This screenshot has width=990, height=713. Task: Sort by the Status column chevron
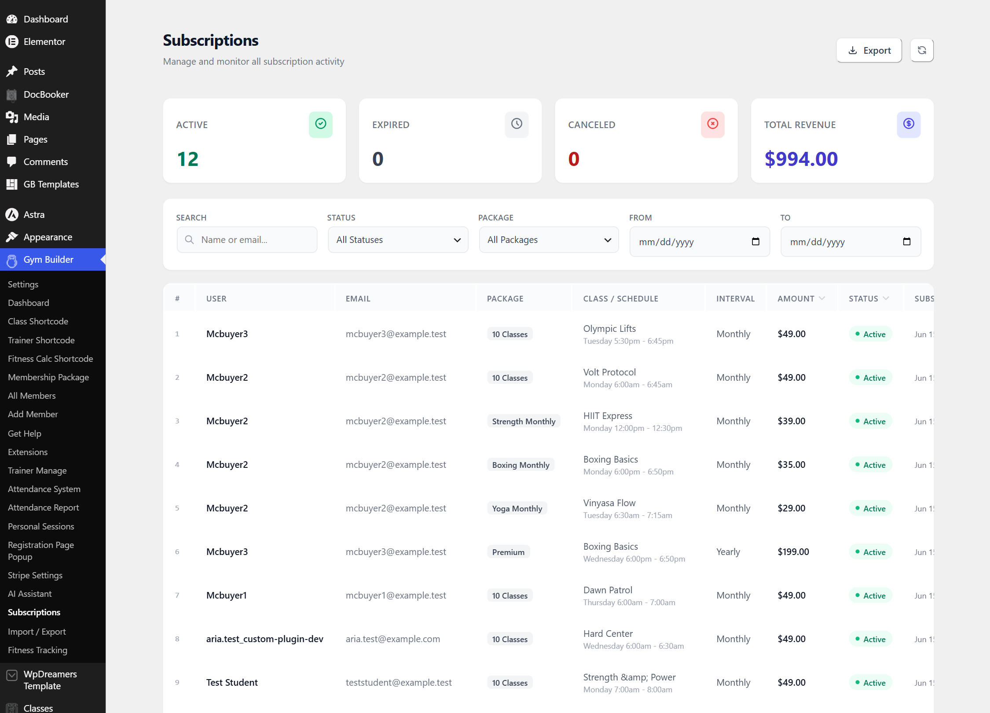tap(886, 298)
